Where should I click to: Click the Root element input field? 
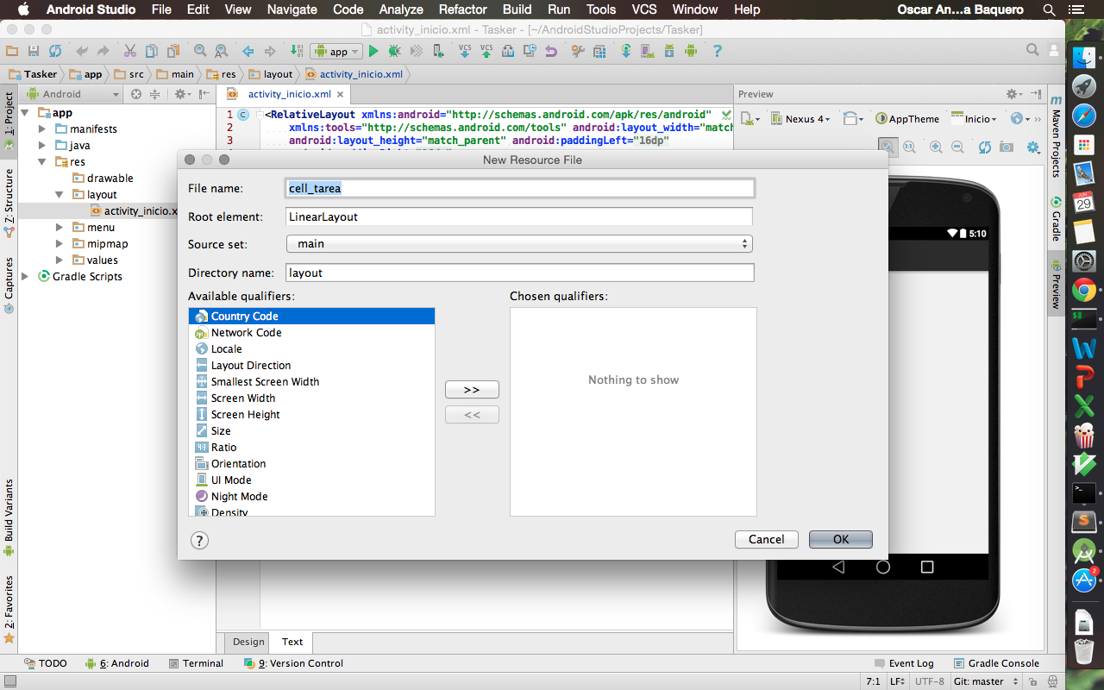(520, 216)
